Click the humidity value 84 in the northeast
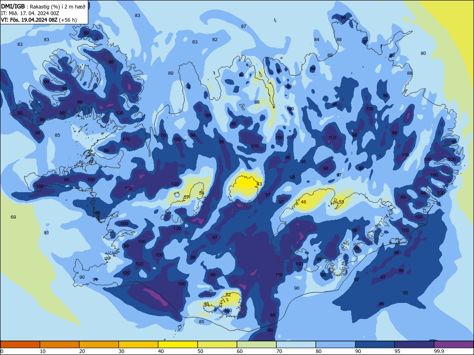Viewport: 474px width, 355px height. coord(317,40)
